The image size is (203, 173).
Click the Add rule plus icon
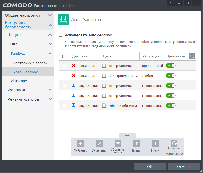(x=81, y=143)
